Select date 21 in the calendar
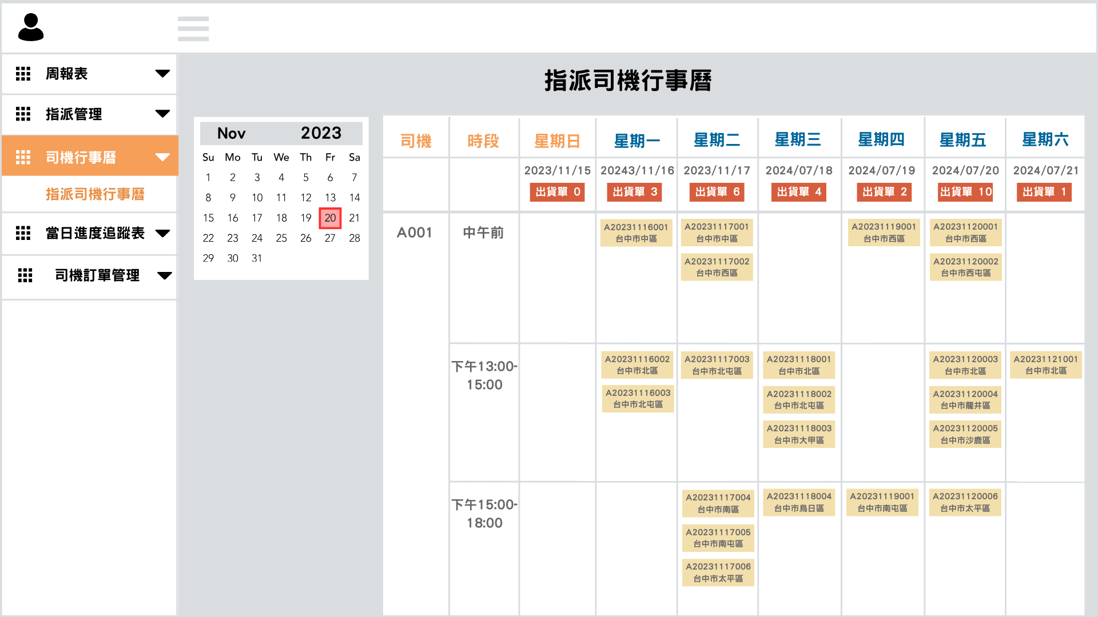The height and width of the screenshot is (617, 1098). (355, 218)
